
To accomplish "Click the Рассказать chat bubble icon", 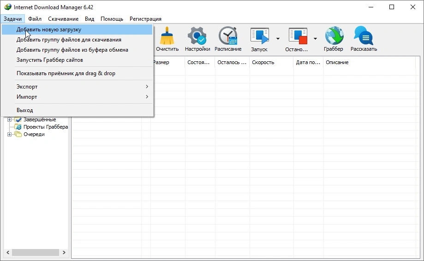I will tap(364, 36).
